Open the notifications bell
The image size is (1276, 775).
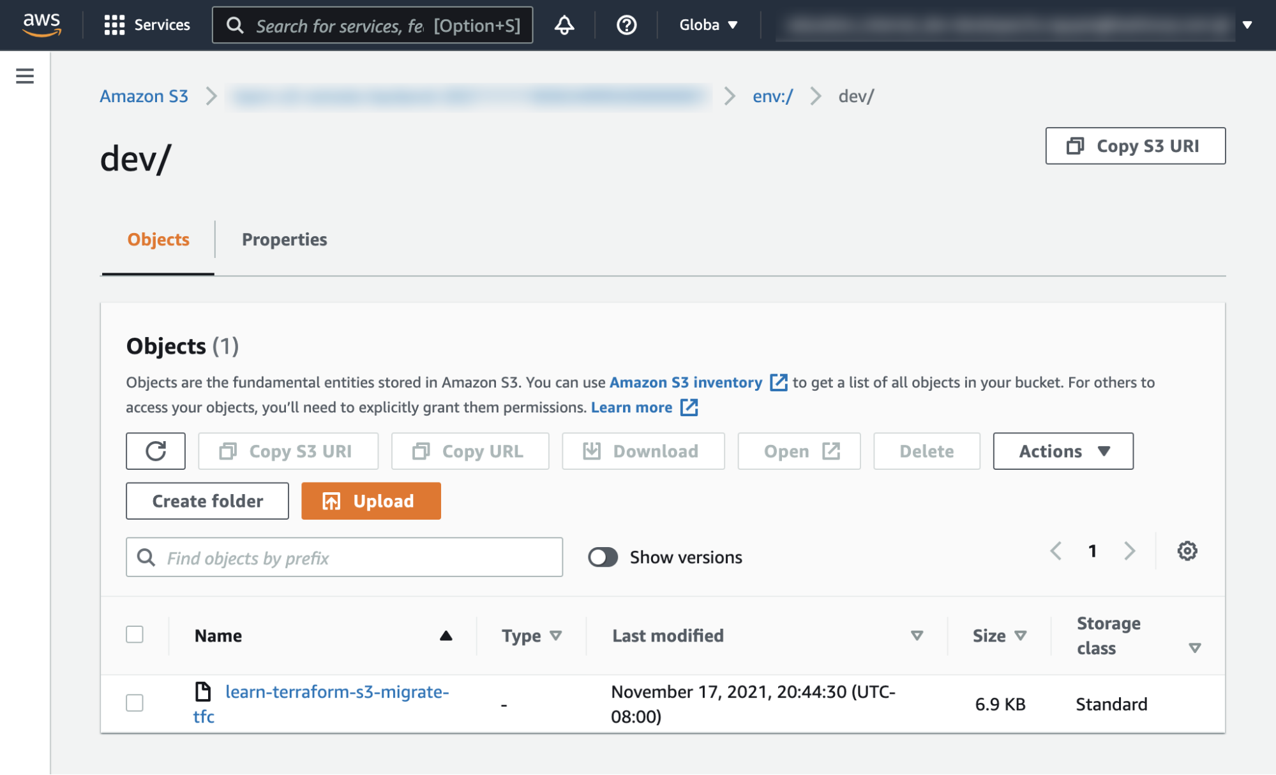coord(564,25)
